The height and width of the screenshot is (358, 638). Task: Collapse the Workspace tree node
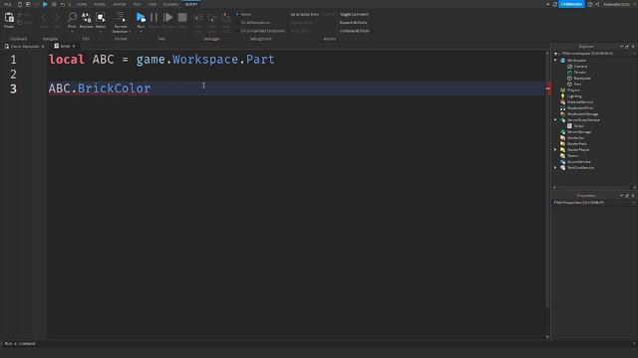point(555,60)
